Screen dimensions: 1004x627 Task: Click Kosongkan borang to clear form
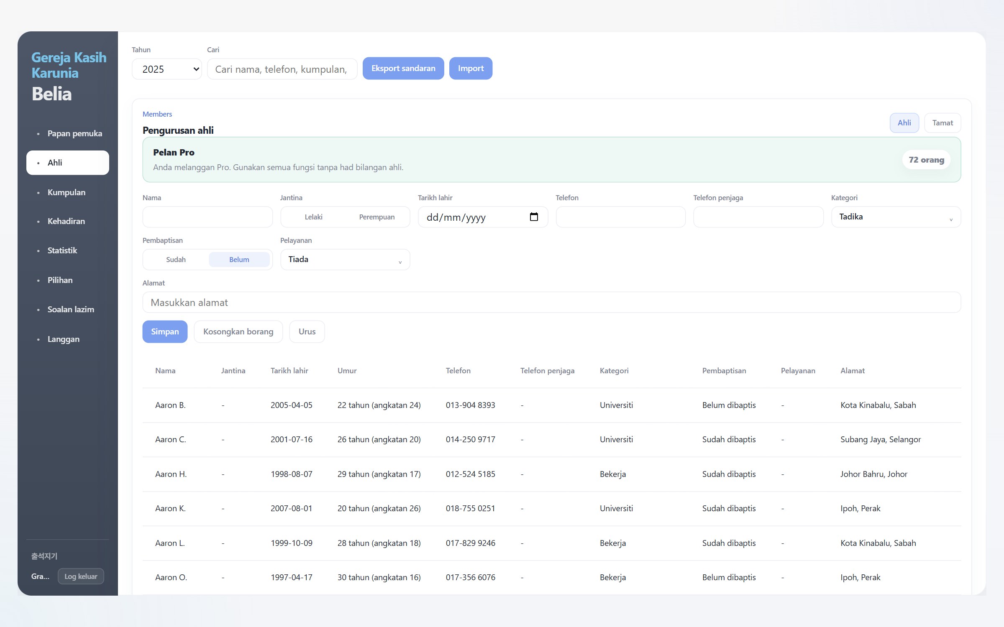pos(238,331)
